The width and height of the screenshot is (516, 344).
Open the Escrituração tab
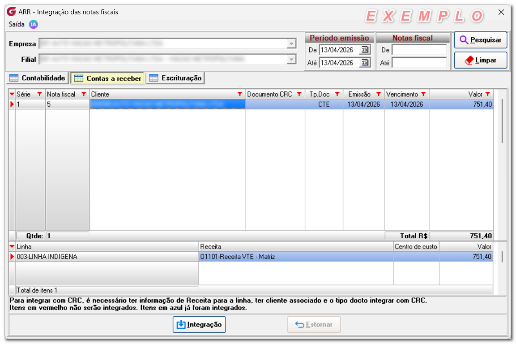175,78
